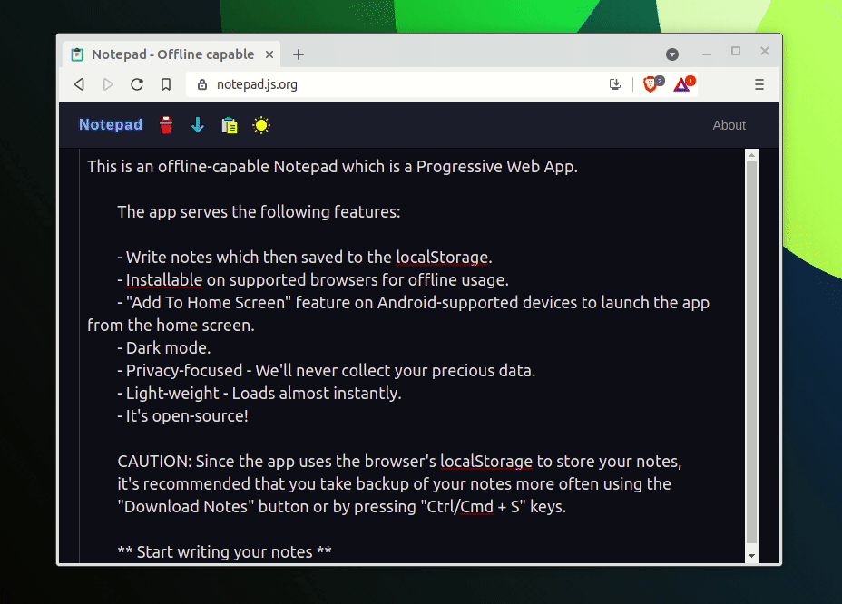Click the red trash Clear Notes icon
842x604 pixels.
166,125
